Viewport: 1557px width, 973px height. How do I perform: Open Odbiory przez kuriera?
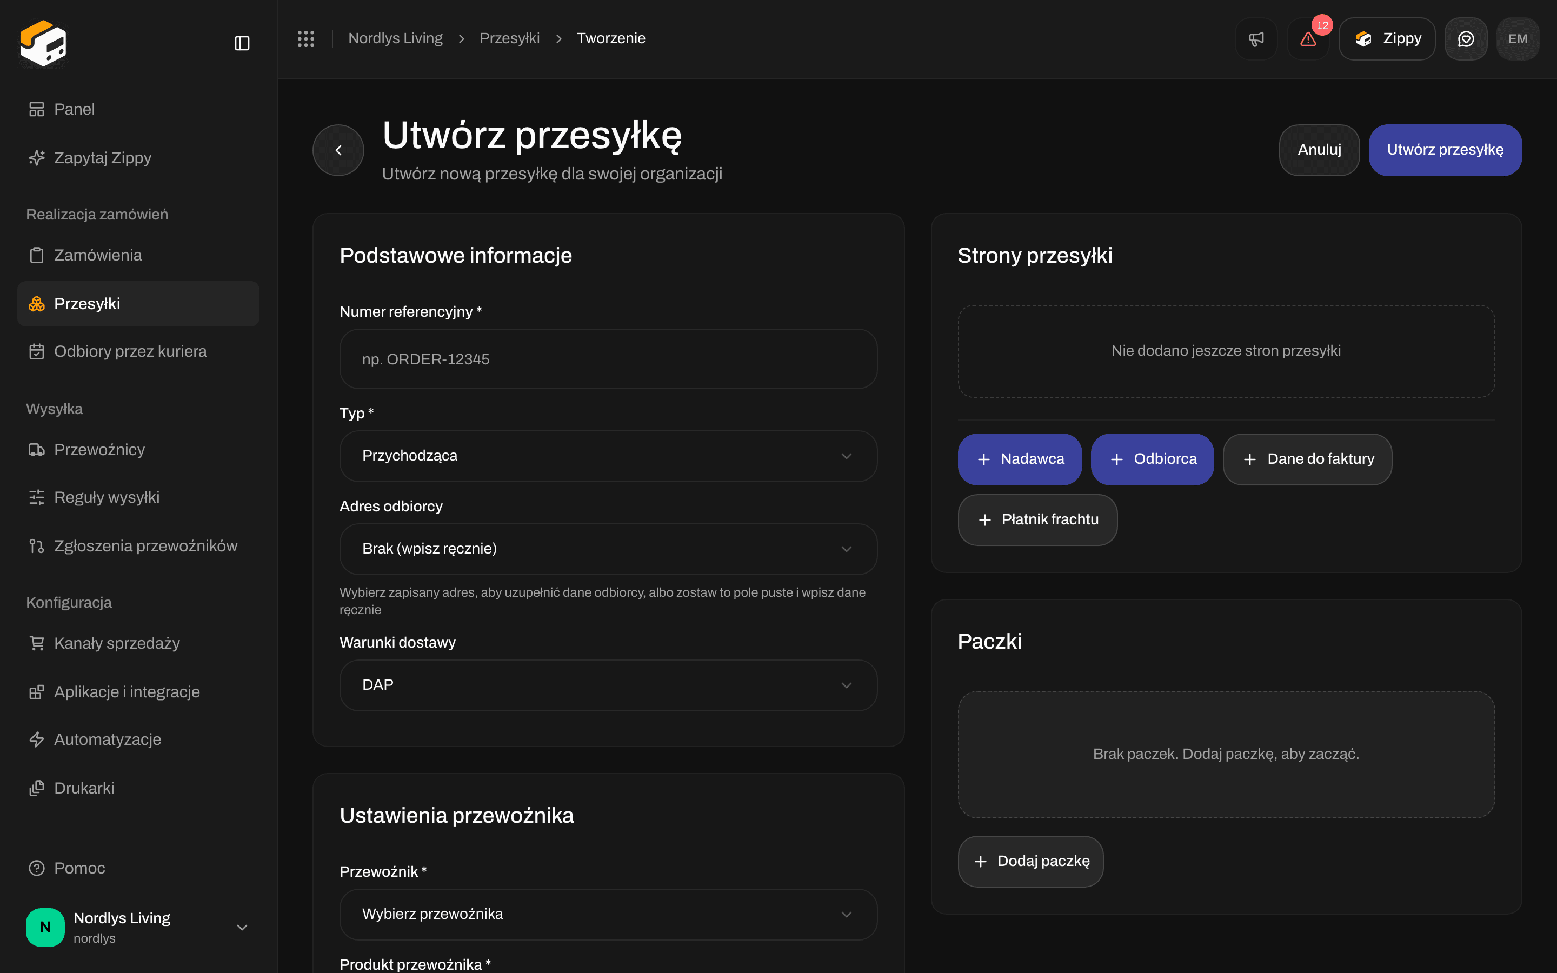tap(138, 351)
